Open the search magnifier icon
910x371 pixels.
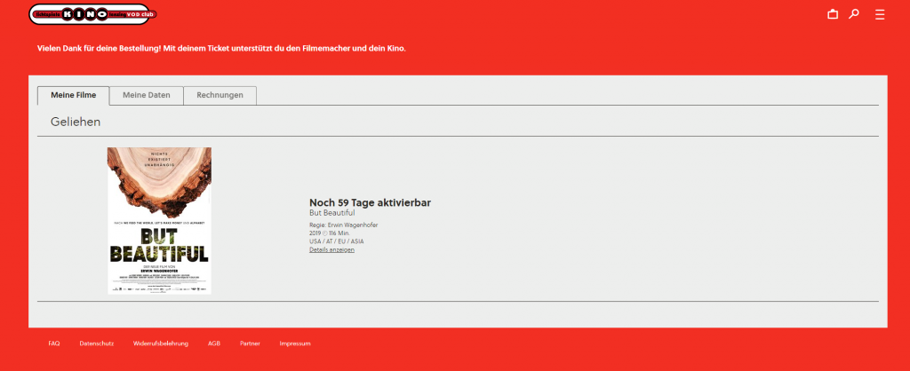(854, 14)
